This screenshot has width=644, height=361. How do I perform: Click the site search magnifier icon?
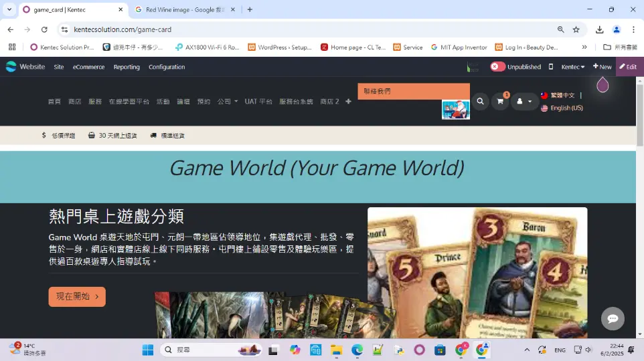480,102
